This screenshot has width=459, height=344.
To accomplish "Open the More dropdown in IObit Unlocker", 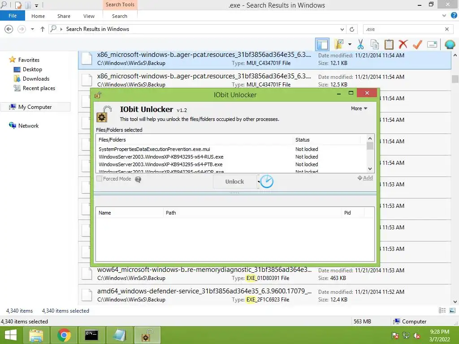I will tap(359, 108).
